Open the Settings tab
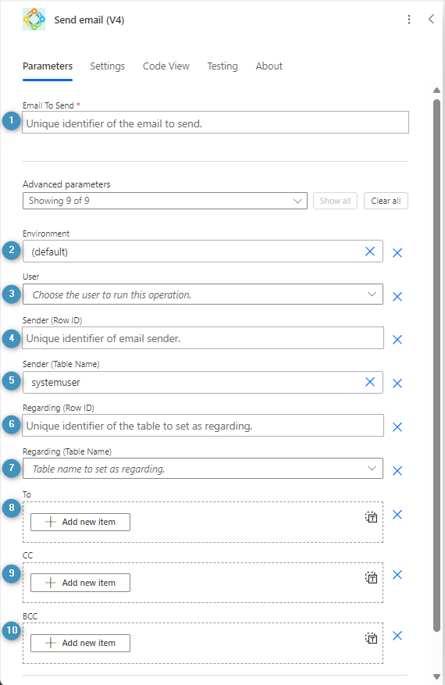 (x=108, y=66)
